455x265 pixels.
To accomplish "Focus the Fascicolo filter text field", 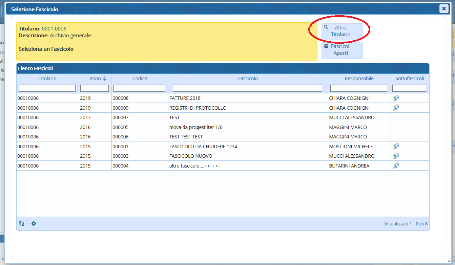I will point(247,88).
